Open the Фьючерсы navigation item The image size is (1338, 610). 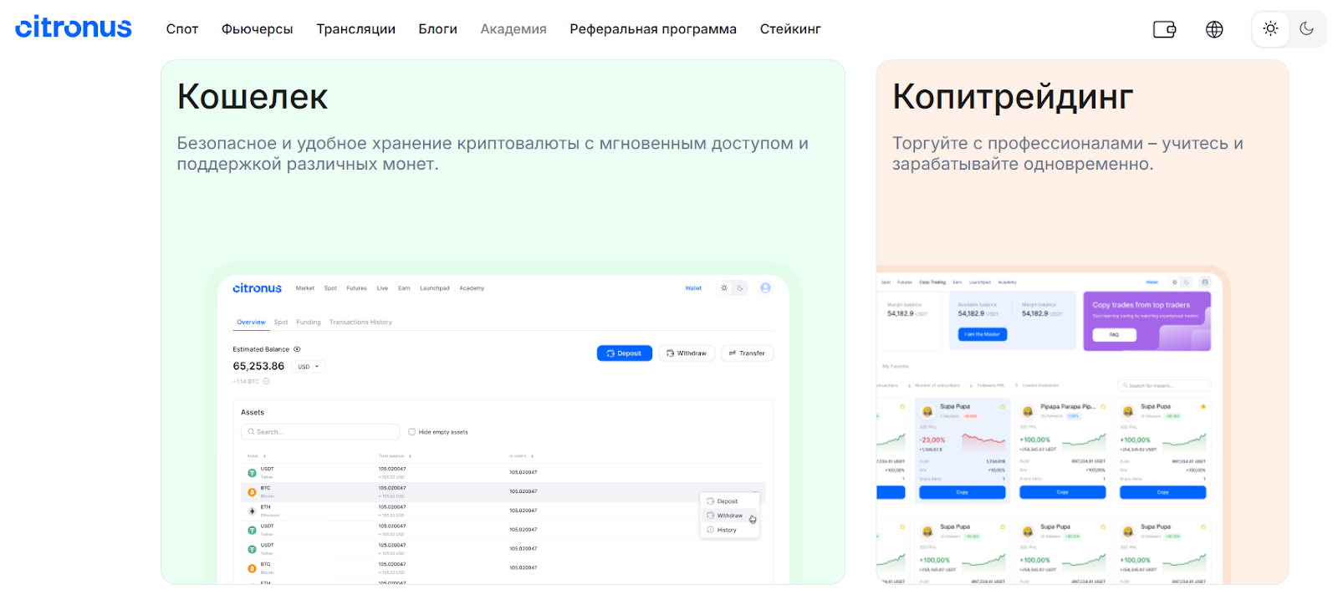[257, 29]
